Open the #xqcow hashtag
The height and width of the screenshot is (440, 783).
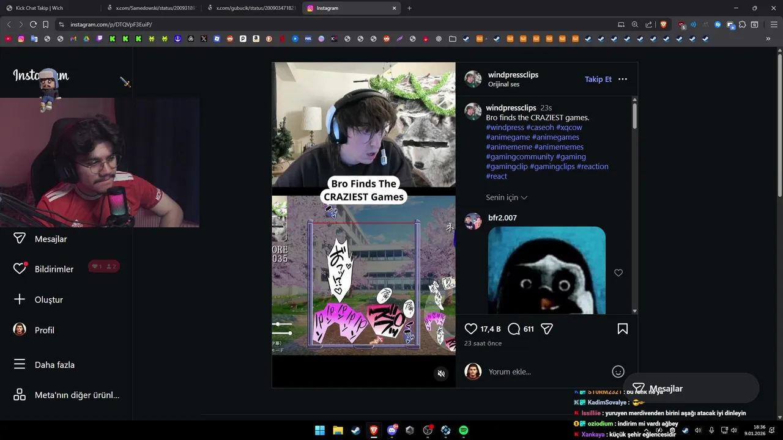tap(569, 127)
